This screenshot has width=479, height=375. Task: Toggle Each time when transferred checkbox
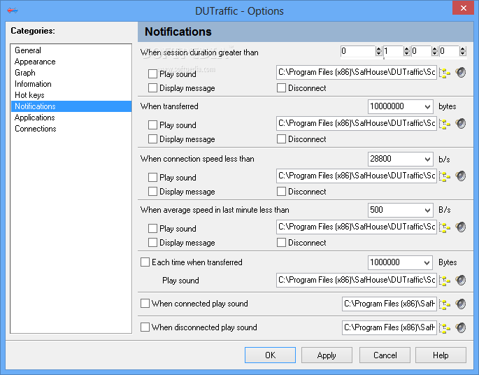145,262
